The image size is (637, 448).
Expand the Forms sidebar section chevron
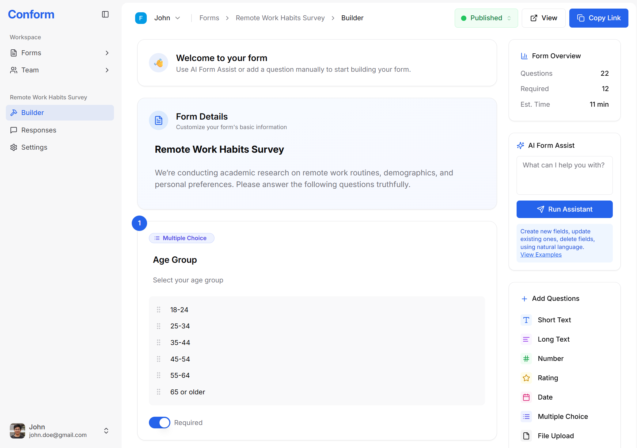[107, 53]
